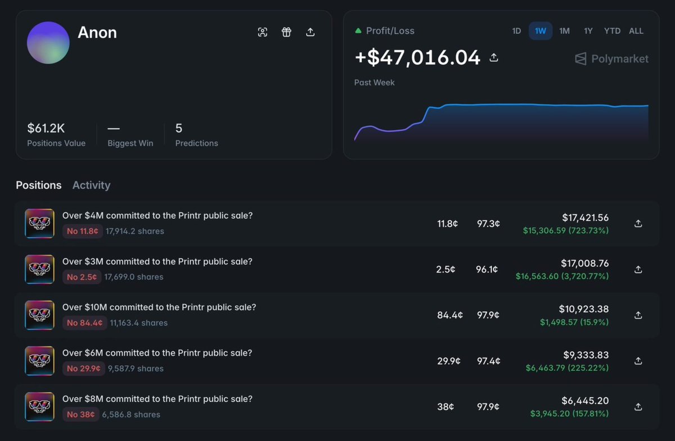Click the 17,914.2 shares text

[x=135, y=231]
